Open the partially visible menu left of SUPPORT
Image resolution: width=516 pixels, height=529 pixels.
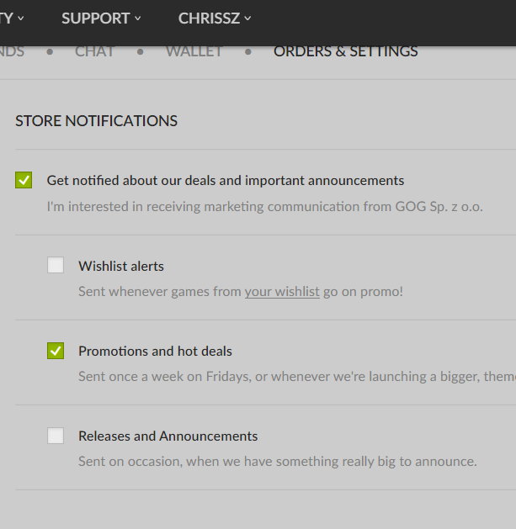pyautogui.click(x=12, y=19)
